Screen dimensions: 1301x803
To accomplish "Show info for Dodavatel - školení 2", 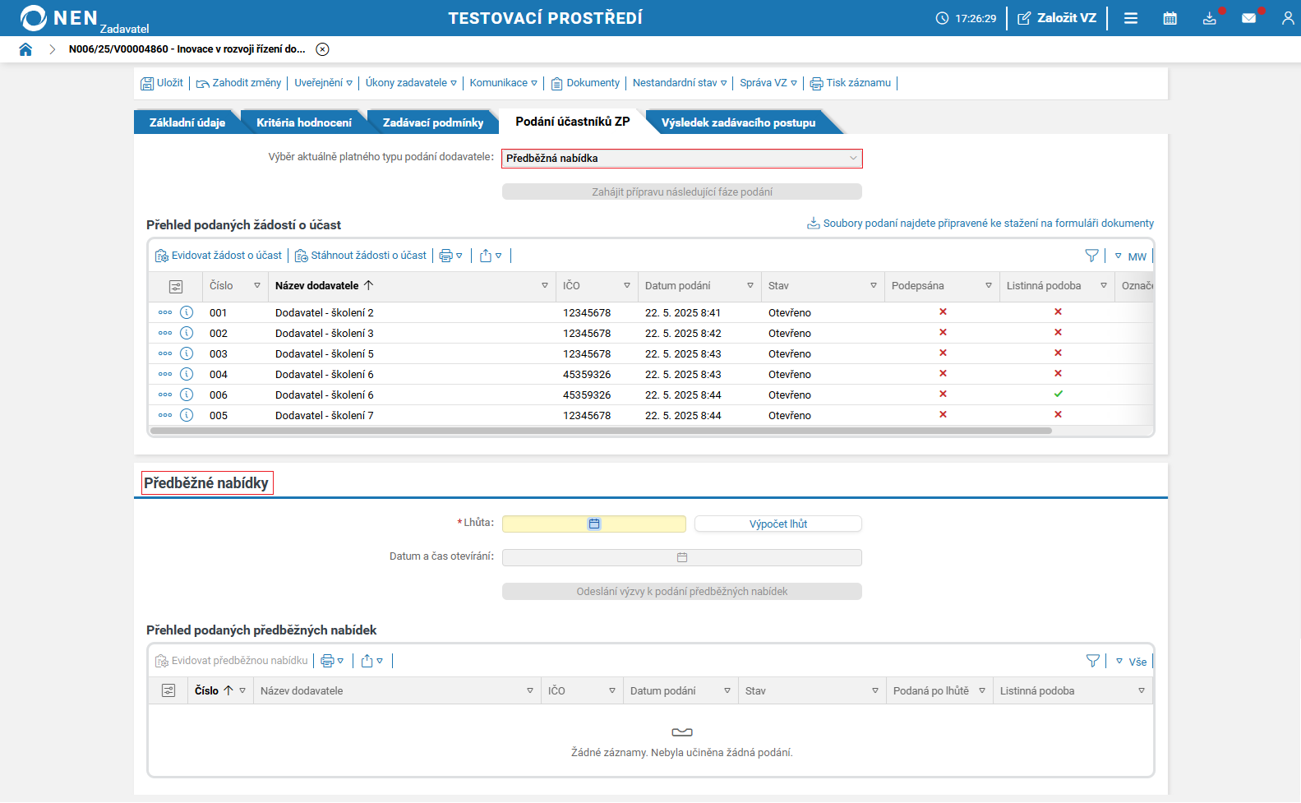I will coord(187,312).
